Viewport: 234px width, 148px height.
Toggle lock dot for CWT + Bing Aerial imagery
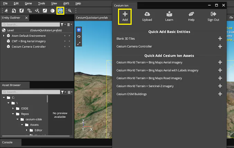[69, 41]
